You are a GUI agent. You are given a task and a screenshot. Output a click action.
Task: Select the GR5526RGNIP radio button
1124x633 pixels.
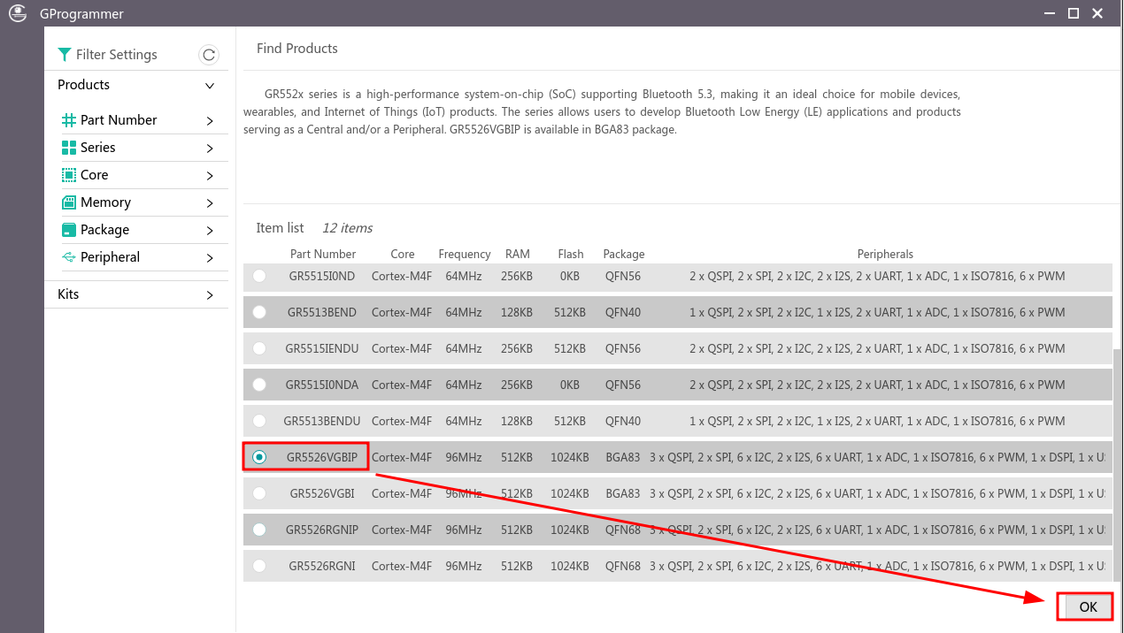259,530
